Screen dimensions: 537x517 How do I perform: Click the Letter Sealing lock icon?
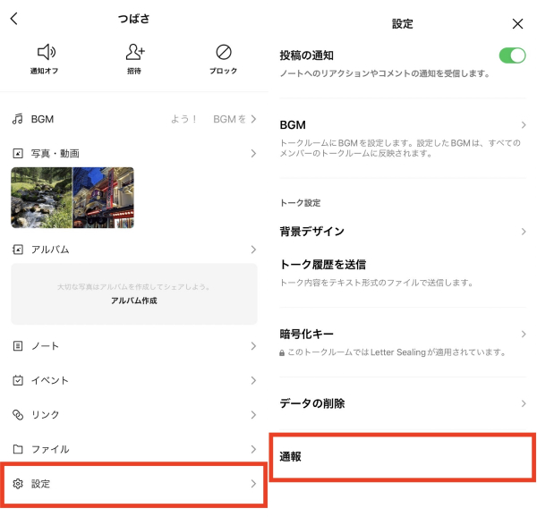[x=282, y=352]
